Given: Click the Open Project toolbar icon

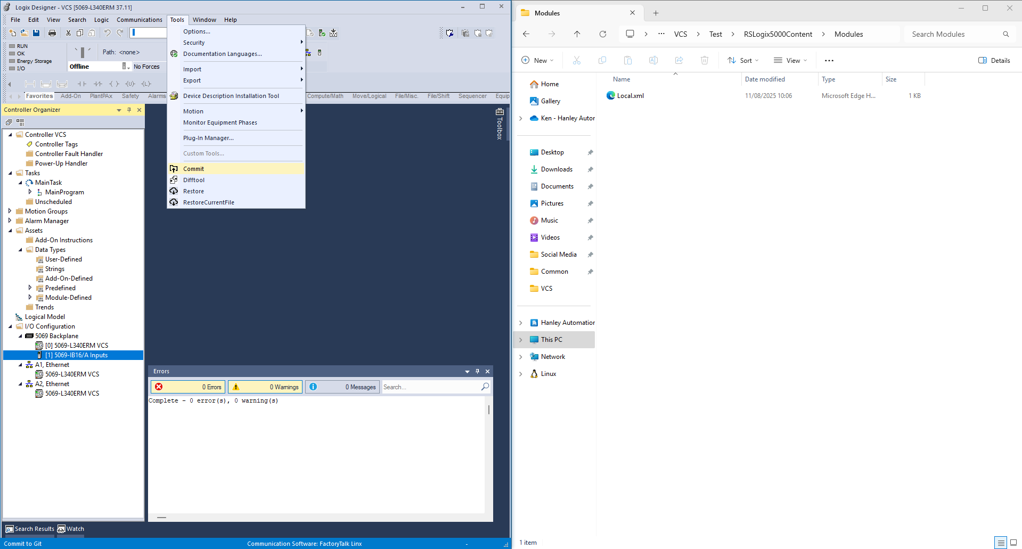Looking at the screenshot, I should pyautogui.click(x=24, y=33).
